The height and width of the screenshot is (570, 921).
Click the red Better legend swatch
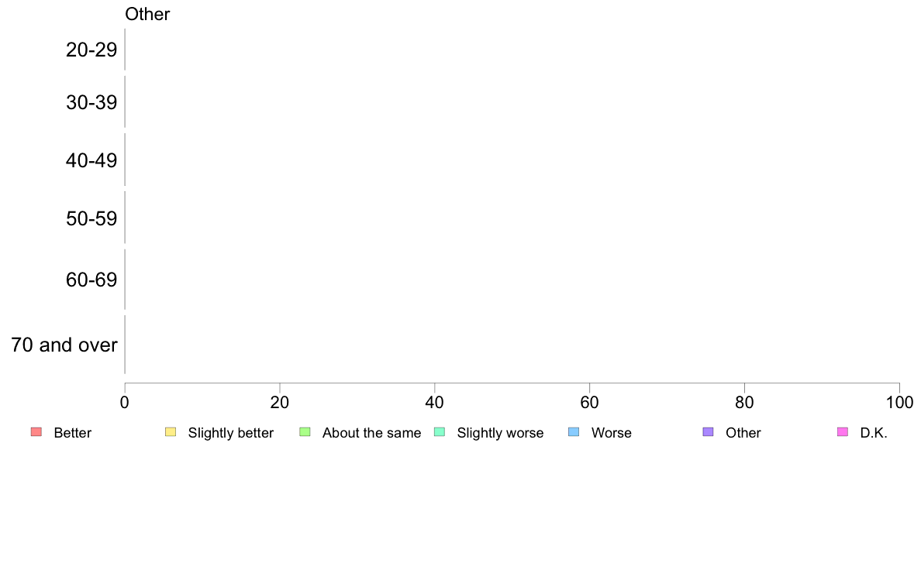[36, 432]
